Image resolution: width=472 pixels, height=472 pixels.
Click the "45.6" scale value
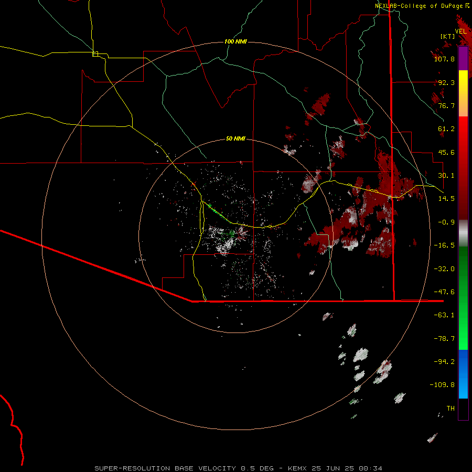(x=446, y=152)
